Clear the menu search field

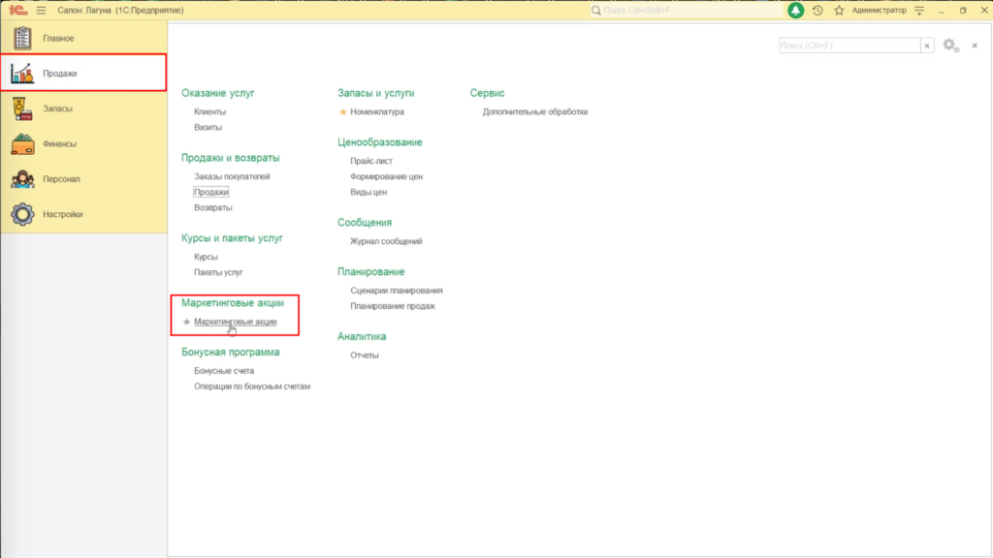(x=927, y=46)
